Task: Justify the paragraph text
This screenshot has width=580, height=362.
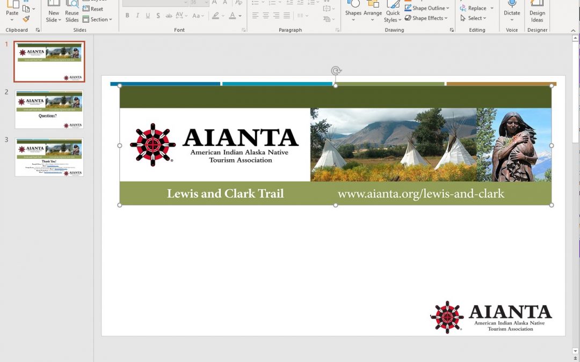Action: click(286, 16)
